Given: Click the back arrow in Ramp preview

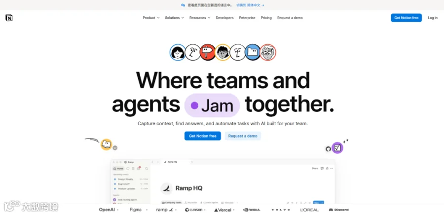Looking at the screenshot, I should [x=152, y=162].
